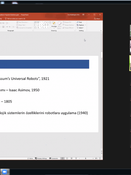
Task: Toggle the Comments pane in status bar
Action: tap(53, 158)
